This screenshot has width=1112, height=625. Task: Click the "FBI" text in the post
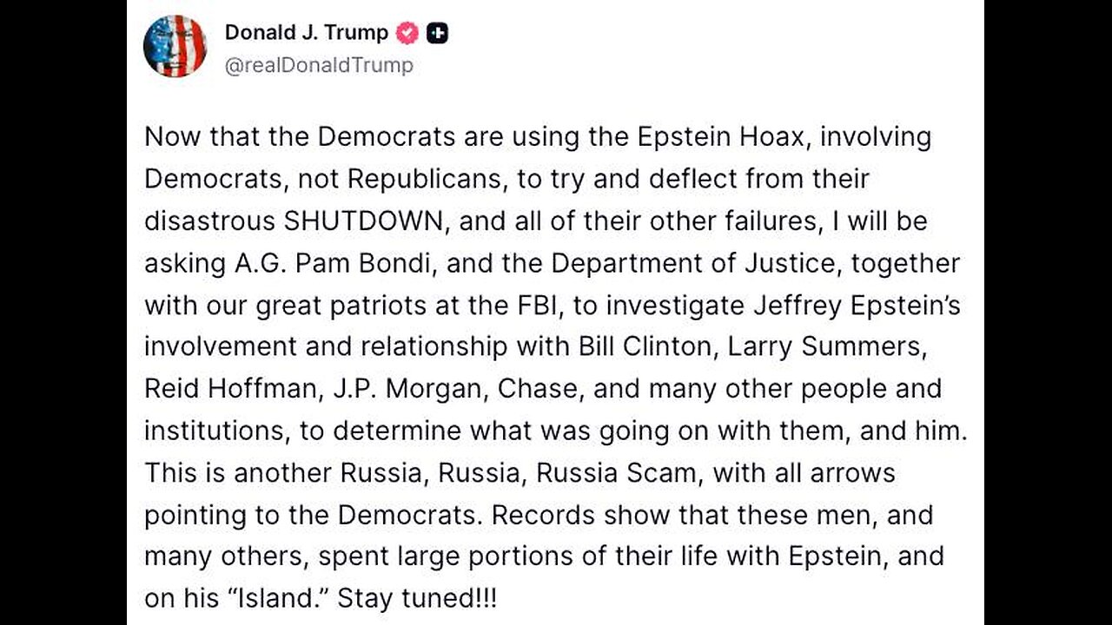click(x=545, y=305)
